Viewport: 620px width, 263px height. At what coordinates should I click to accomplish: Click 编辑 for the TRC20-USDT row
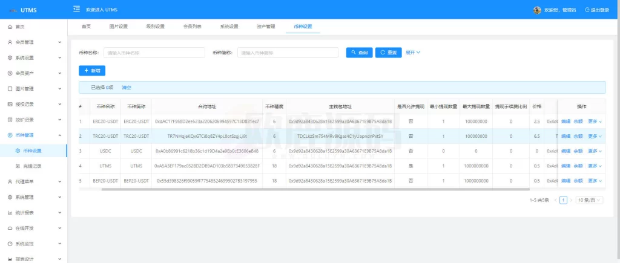pyautogui.click(x=566, y=136)
